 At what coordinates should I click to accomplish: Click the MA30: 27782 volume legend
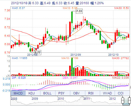tap(120, 58)
